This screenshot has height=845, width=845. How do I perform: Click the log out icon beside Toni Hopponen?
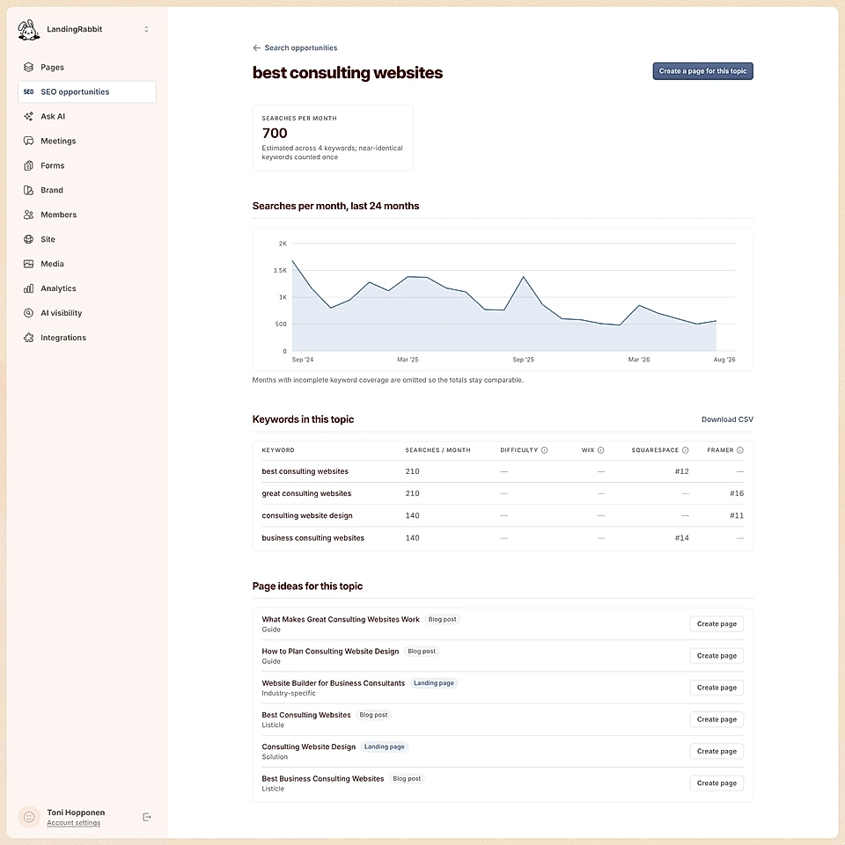tap(147, 817)
